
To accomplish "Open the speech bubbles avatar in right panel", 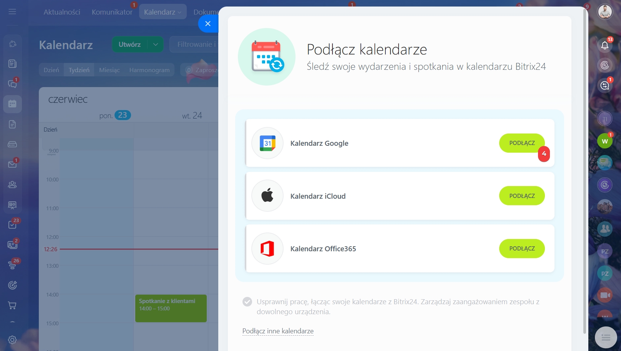I will pyautogui.click(x=605, y=163).
